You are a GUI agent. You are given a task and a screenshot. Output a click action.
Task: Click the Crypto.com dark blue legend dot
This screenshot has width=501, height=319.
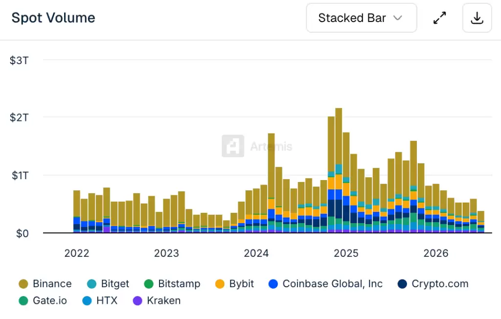(402, 284)
